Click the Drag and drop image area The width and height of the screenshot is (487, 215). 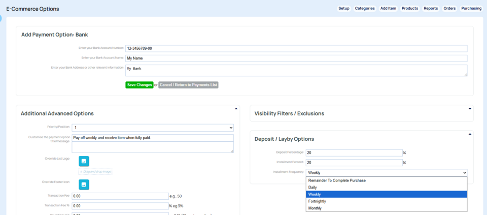tap(95, 171)
